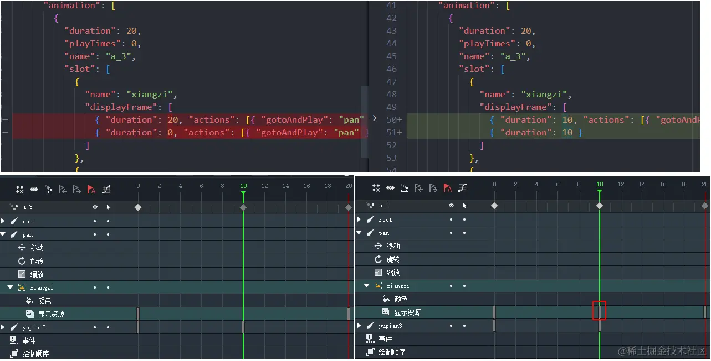Toggle red auto-key flag in right timeline toolbar
Screen dimensions: 711x361
pos(448,188)
